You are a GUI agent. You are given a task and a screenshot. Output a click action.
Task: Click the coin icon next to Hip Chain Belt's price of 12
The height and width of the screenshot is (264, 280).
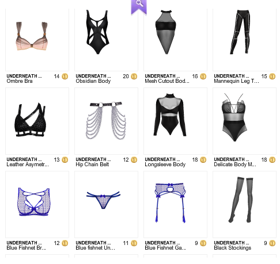(134, 160)
